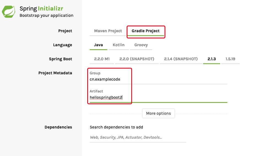Click the Artifact input field
259x156 pixels.
[x=158, y=97]
